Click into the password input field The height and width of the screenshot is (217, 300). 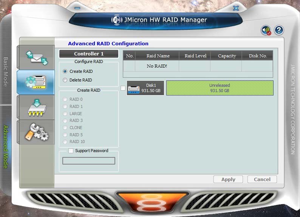pos(89,161)
